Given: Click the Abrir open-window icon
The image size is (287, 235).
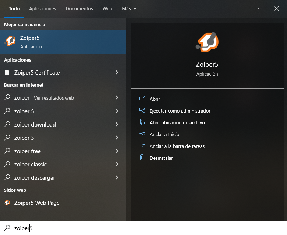Looking at the screenshot, I should (x=142, y=99).
